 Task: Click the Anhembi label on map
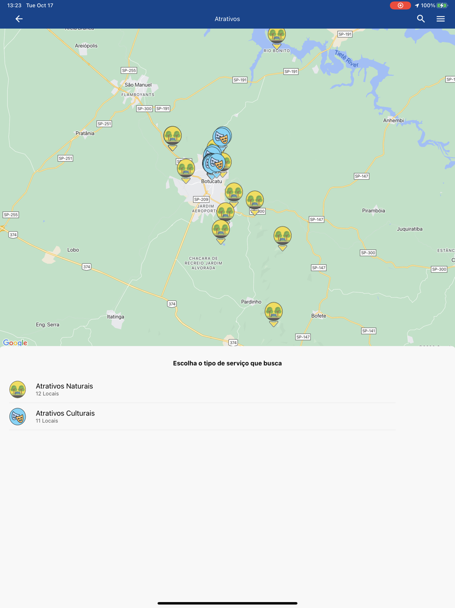coord(393,120)
